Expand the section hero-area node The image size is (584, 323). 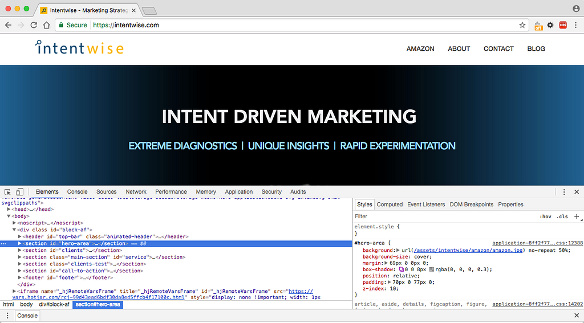(20, 243)
